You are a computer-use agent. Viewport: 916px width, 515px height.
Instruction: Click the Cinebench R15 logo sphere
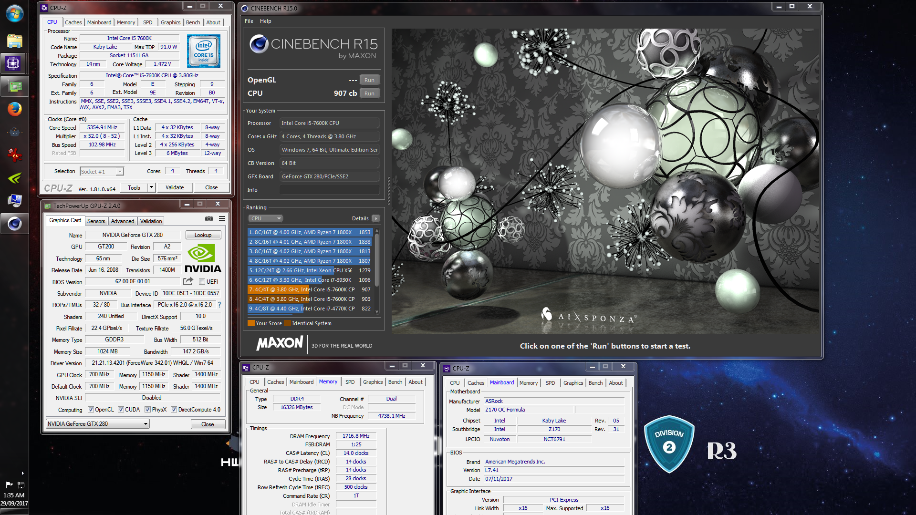(259, 44)
